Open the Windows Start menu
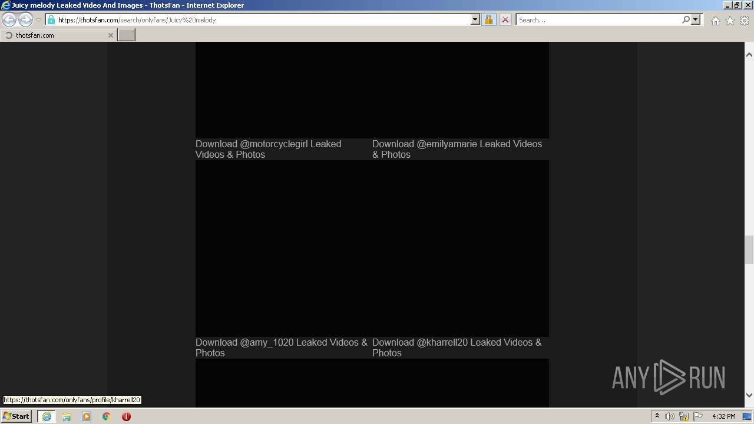The height and width of the screenshot is (424, 754). click(x=16, y=416)
